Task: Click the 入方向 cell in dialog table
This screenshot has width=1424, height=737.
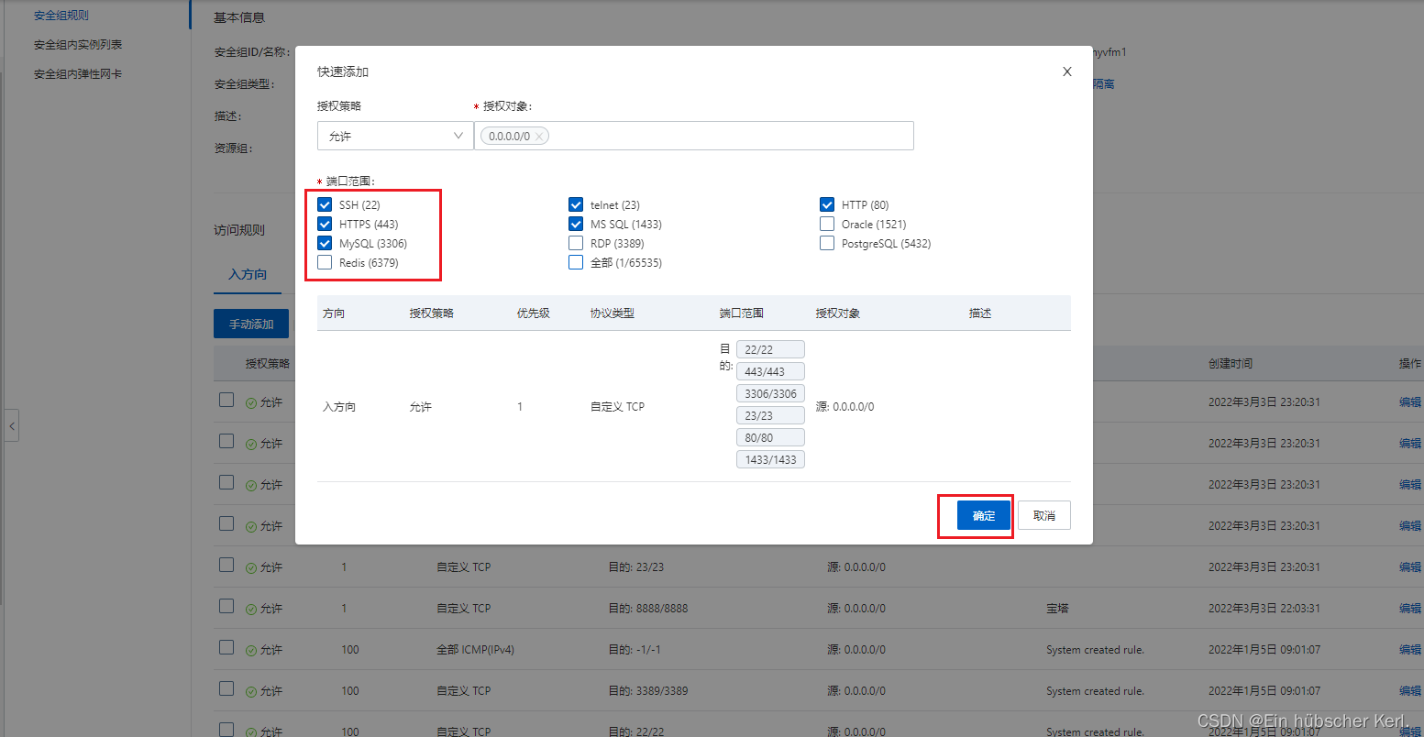Action: pyautogui.click(x=339, y=407)
